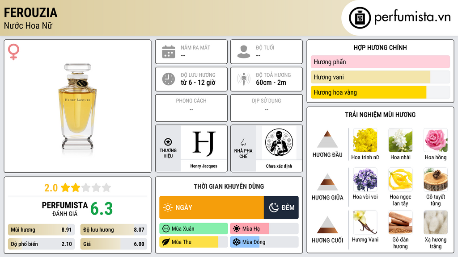Click the flower icon for Mùa Xuân
This screenshot has width=458, height=257.
click(166, 228)
